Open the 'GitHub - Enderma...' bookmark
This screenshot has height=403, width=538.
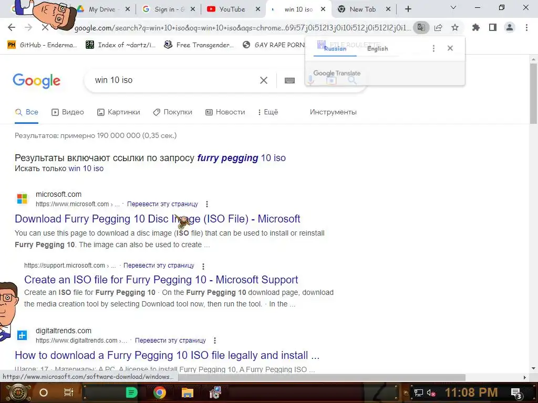coord(43,45)
